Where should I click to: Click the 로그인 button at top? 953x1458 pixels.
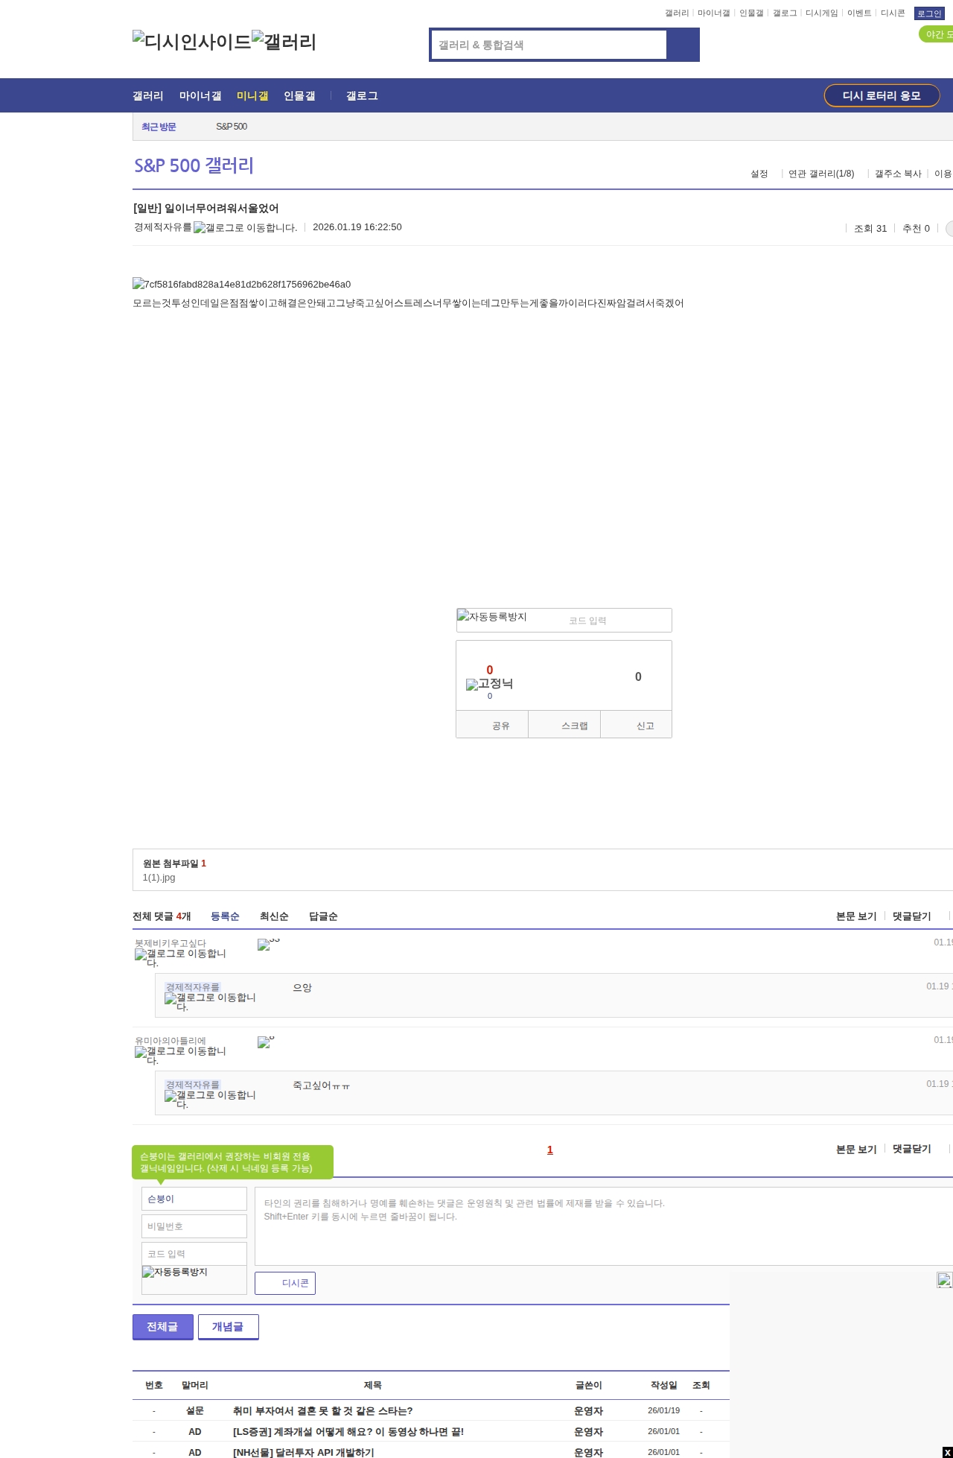click(x=928, y=13)
